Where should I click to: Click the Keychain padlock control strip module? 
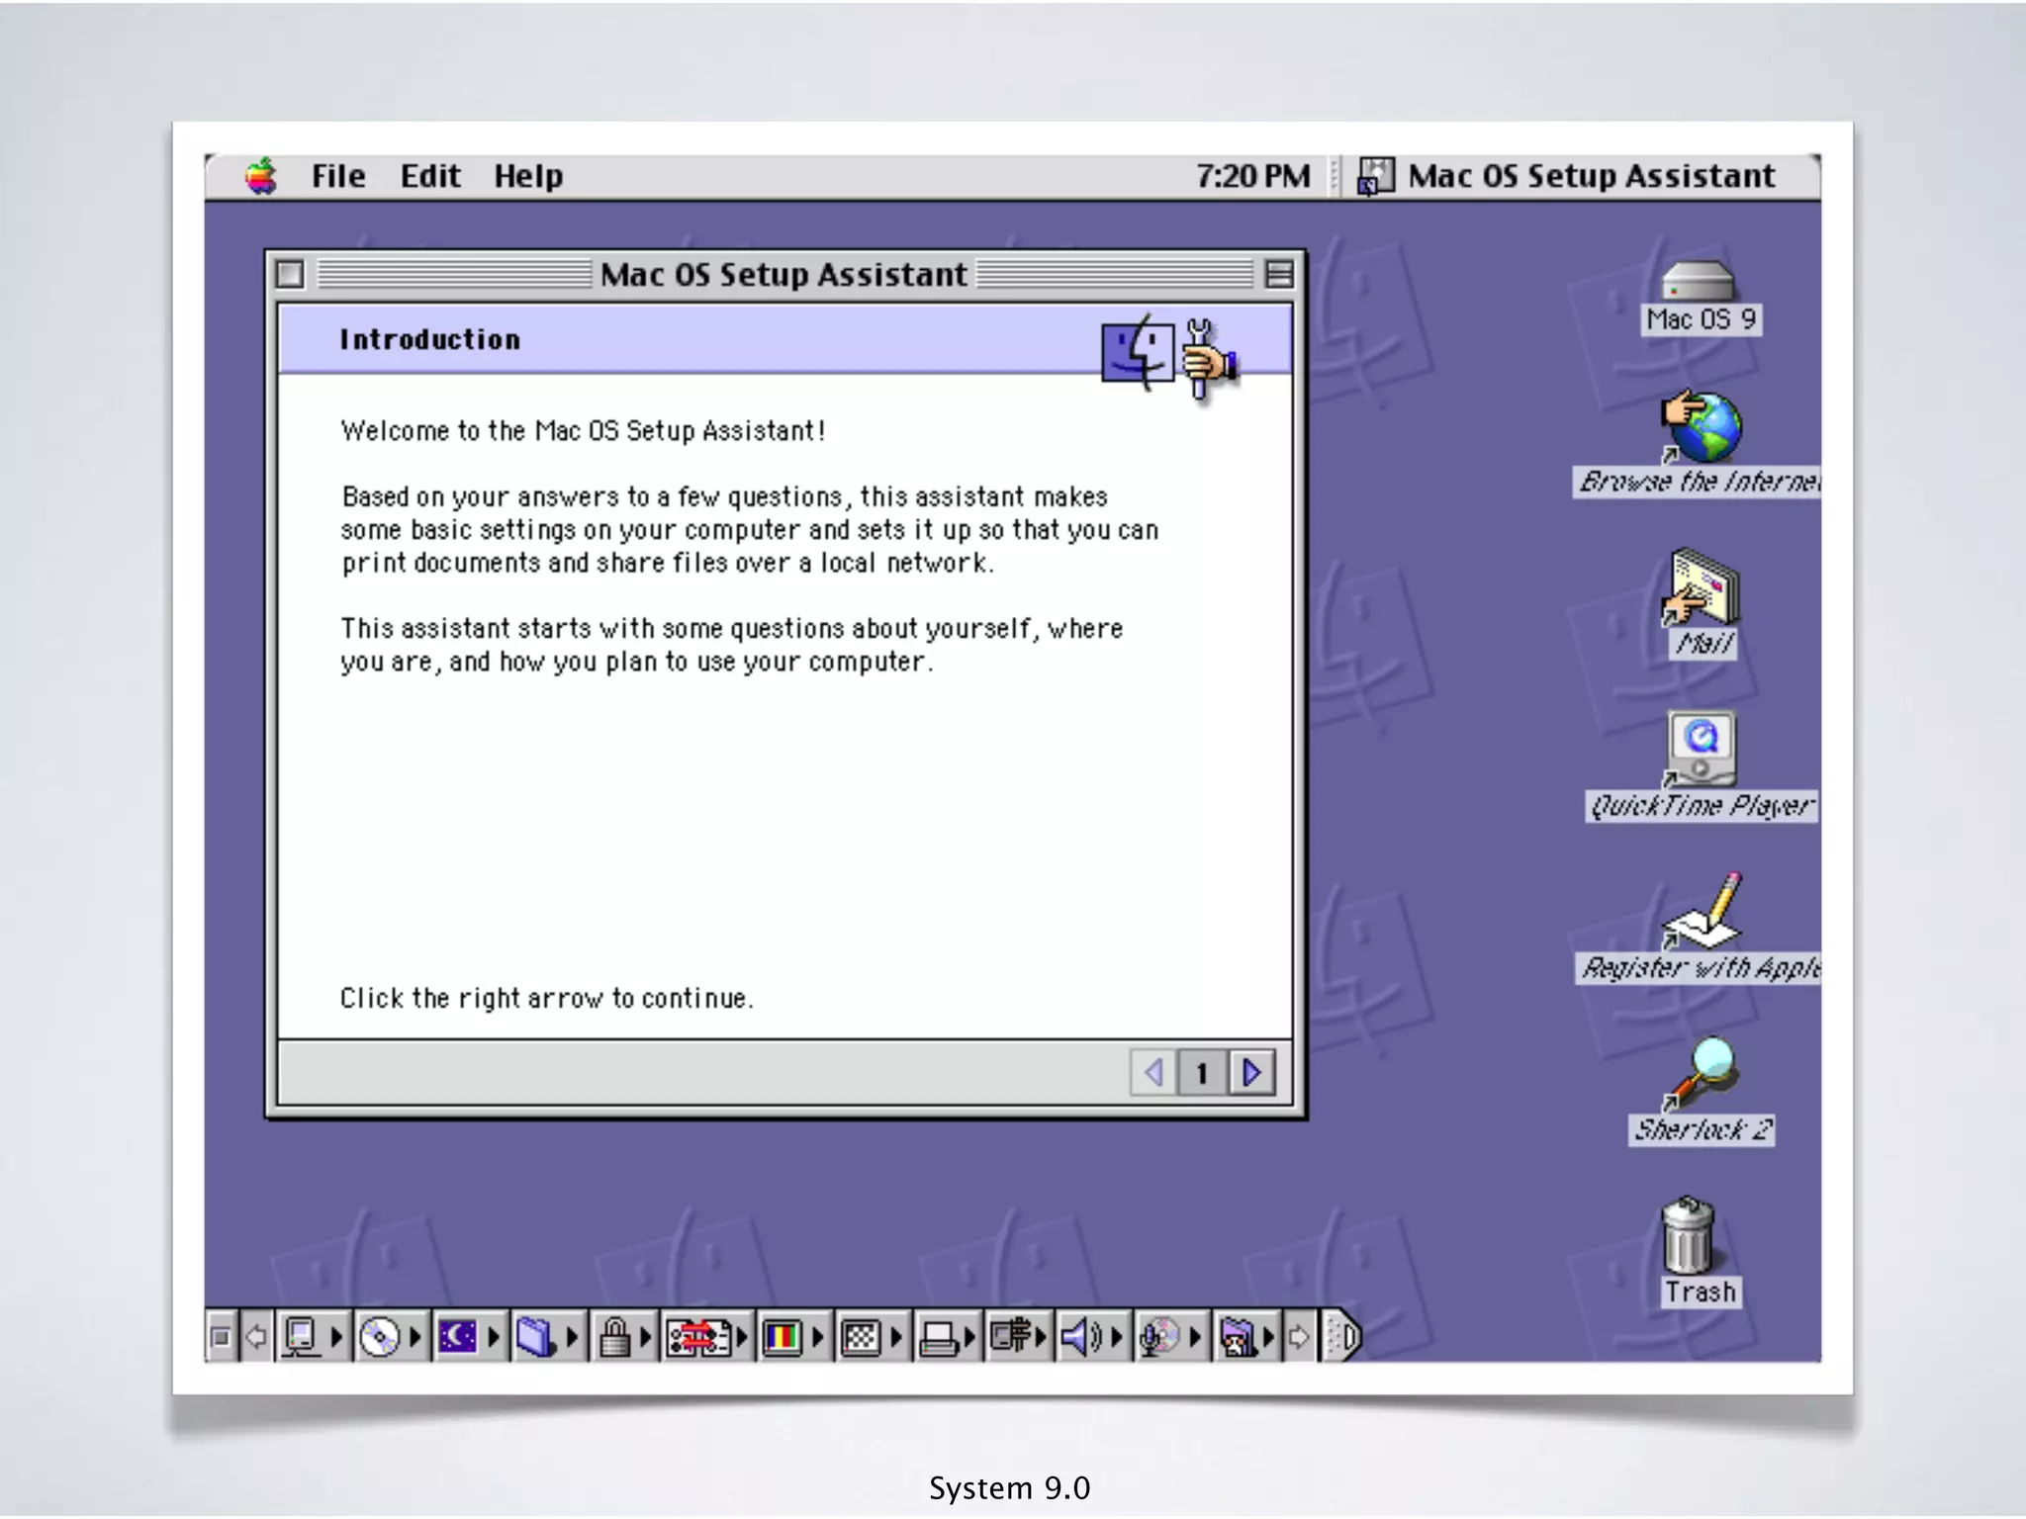(614, 1337)
